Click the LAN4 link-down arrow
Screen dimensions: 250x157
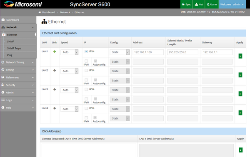(55, 108)
